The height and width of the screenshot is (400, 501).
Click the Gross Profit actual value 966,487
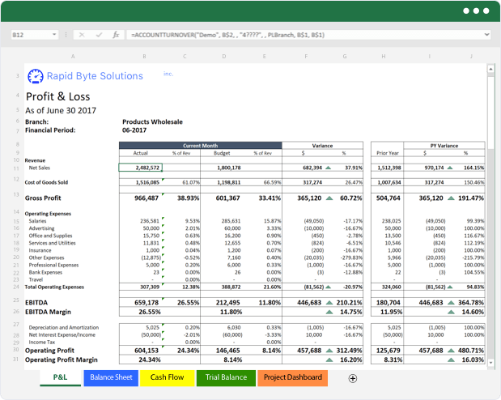pos(146,198)
